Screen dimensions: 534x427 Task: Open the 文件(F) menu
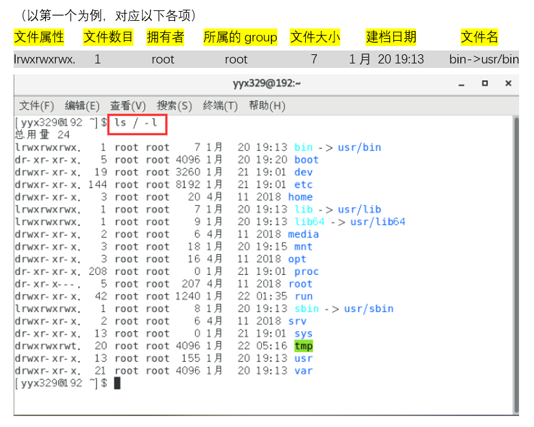point(36,105)
